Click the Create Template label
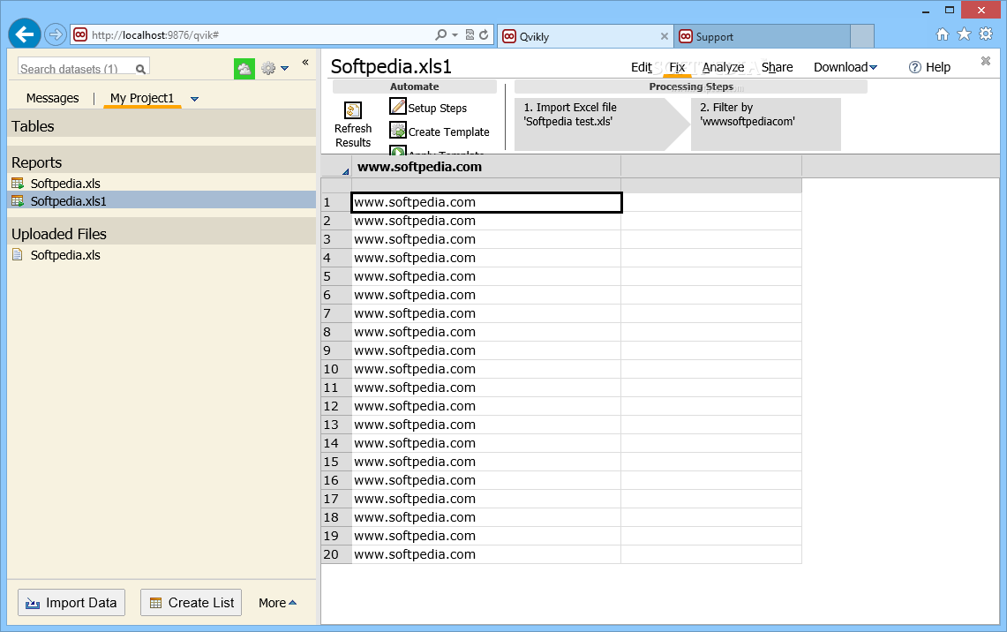 click(449, 132)
